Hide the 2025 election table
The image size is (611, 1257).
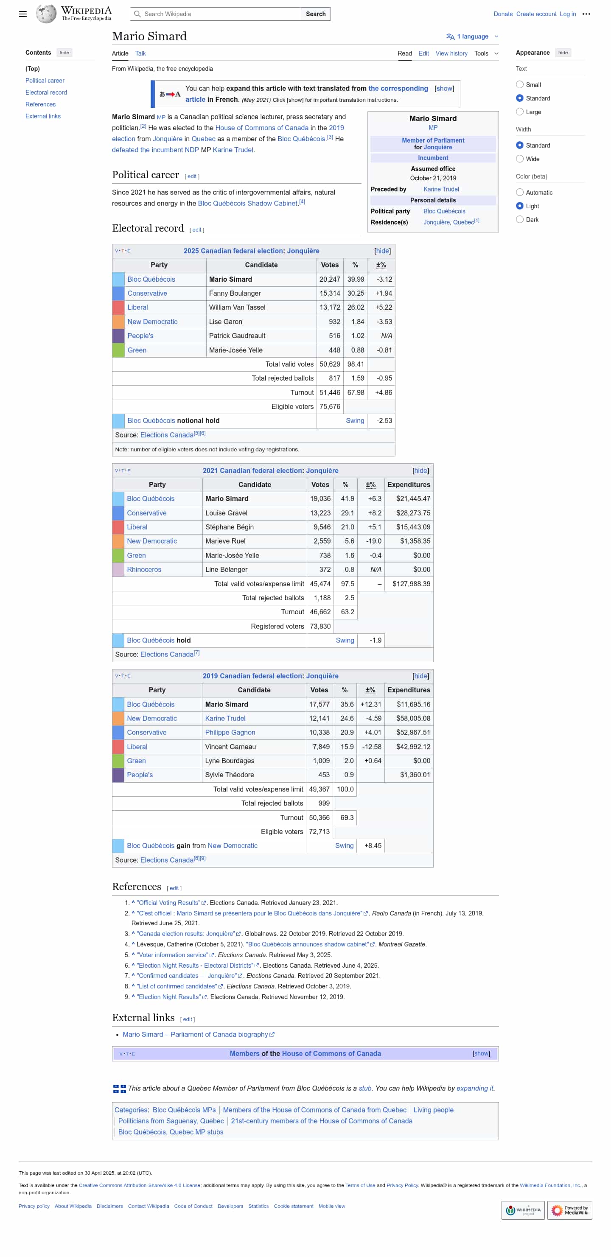tap(382, 251)
